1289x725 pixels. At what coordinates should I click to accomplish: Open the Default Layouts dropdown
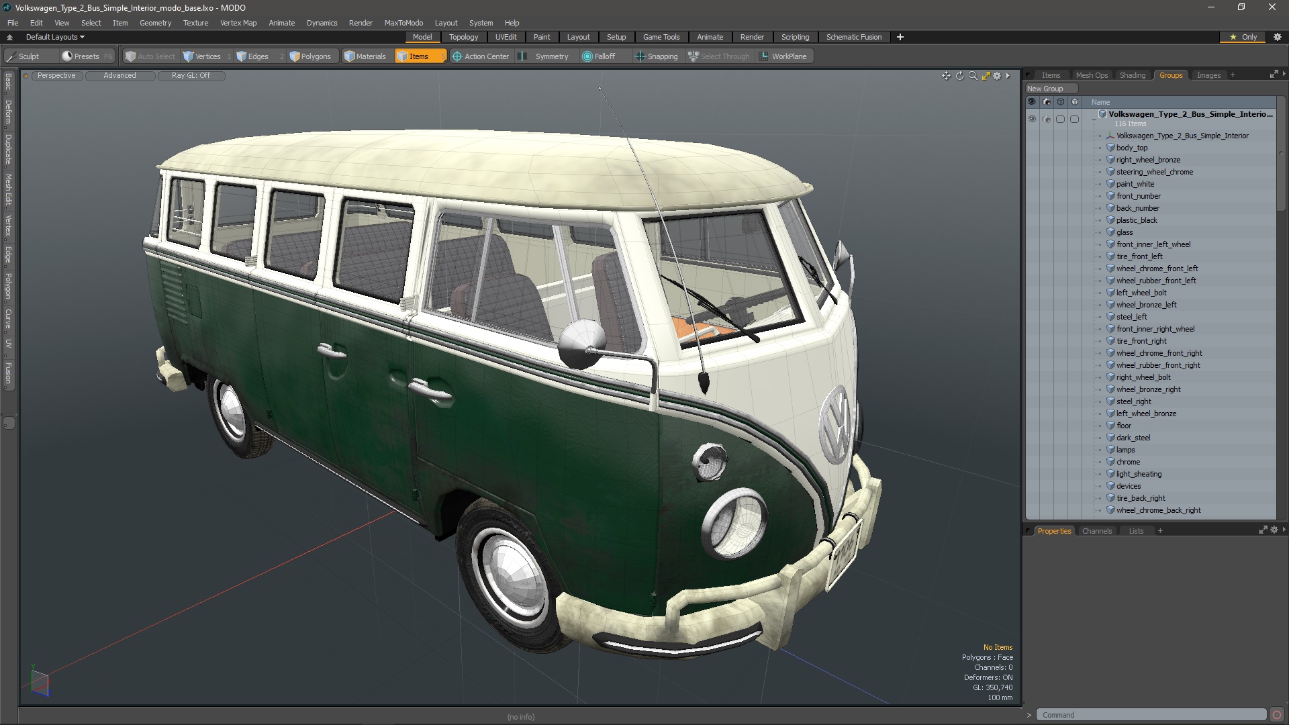(x=55, y=37)
